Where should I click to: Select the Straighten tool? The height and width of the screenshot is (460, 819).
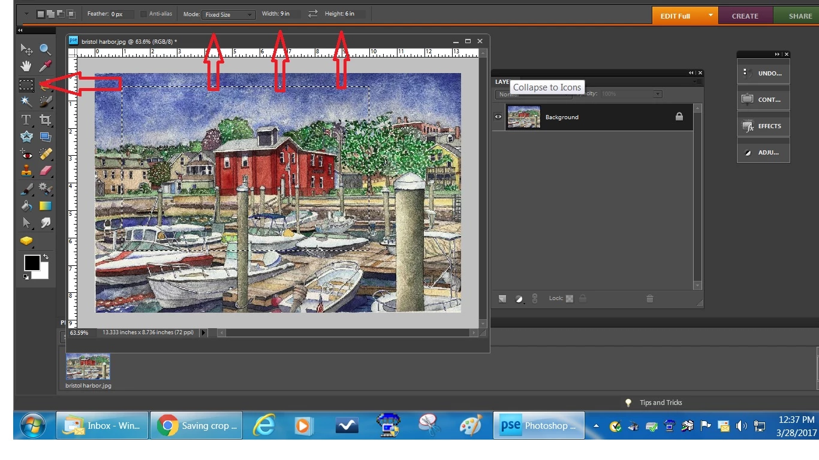[x=45, y=137]
